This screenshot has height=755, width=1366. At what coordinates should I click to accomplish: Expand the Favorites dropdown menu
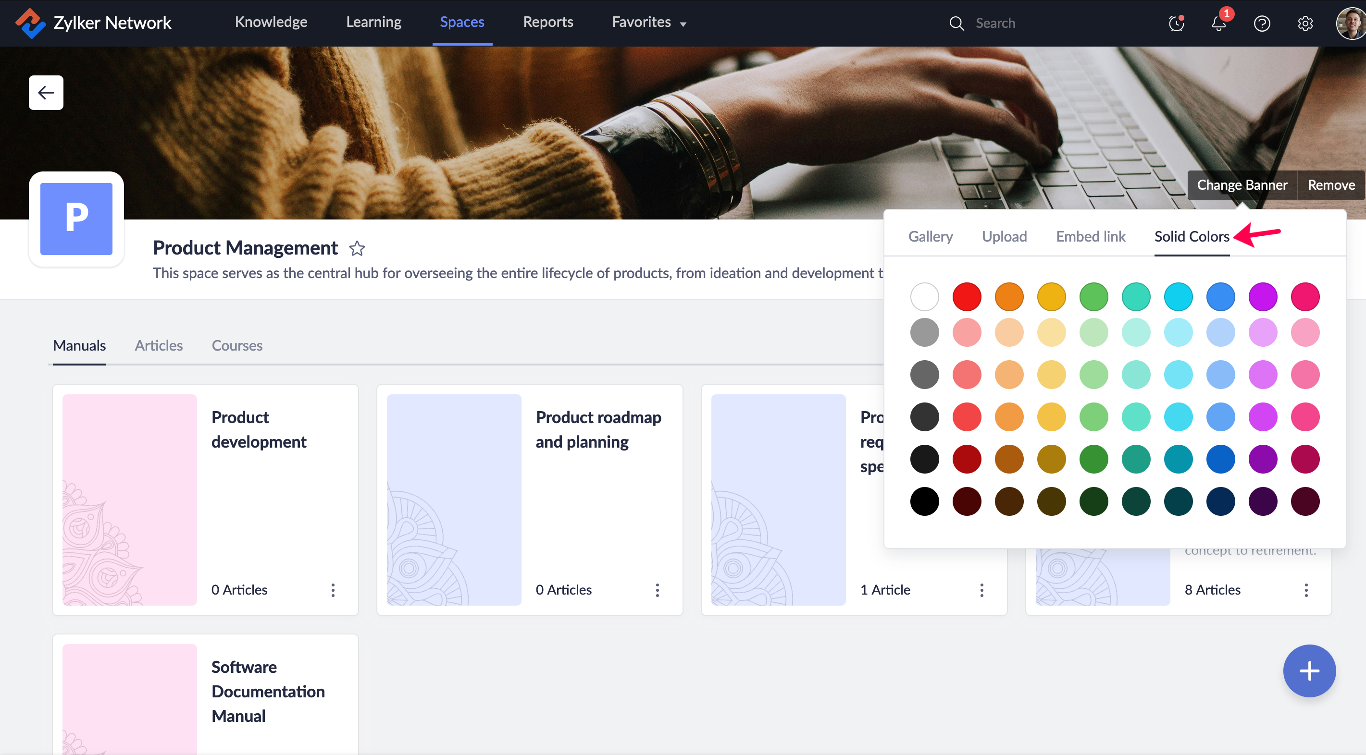pos(649,22)
